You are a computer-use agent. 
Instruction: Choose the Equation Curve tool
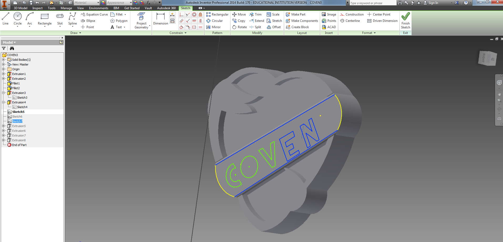pos(94,14)
